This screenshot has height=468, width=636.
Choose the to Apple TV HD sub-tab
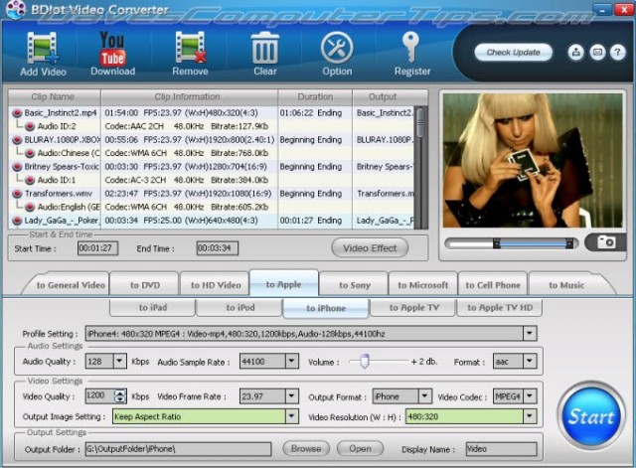tap(500, 307)
